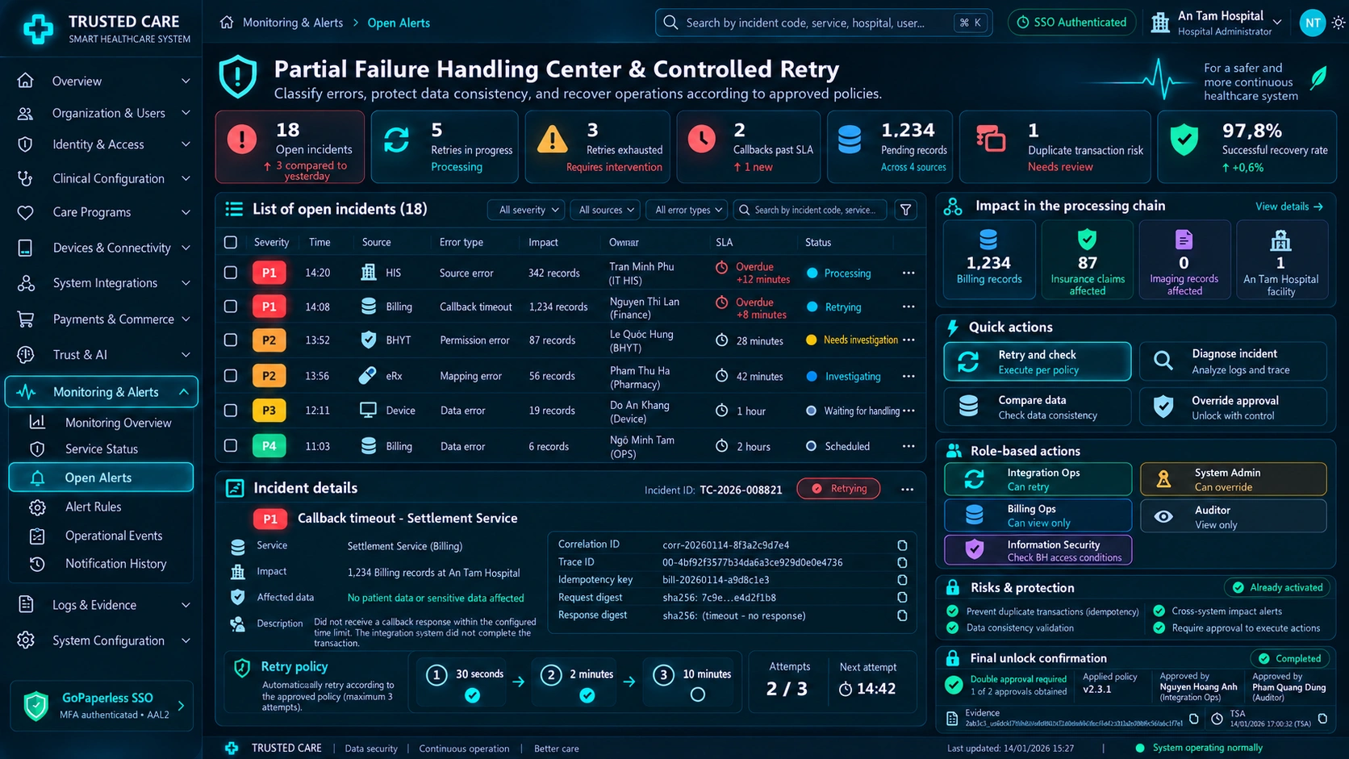
Task: Check the BHYT Permission error row checkbox
Action: (x=231, y=340)
